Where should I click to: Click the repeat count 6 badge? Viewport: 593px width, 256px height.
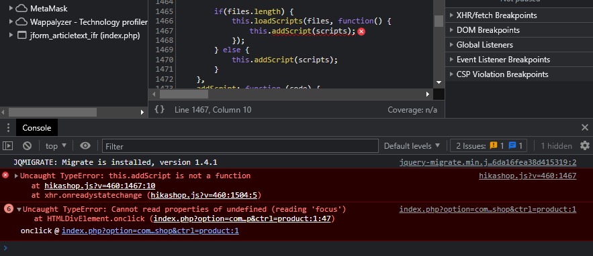pyautogui.click(x=8, y=208)
